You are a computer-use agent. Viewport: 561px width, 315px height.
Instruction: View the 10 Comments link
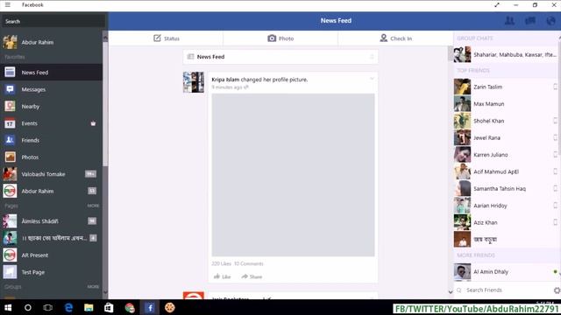(x=249, y=263)
